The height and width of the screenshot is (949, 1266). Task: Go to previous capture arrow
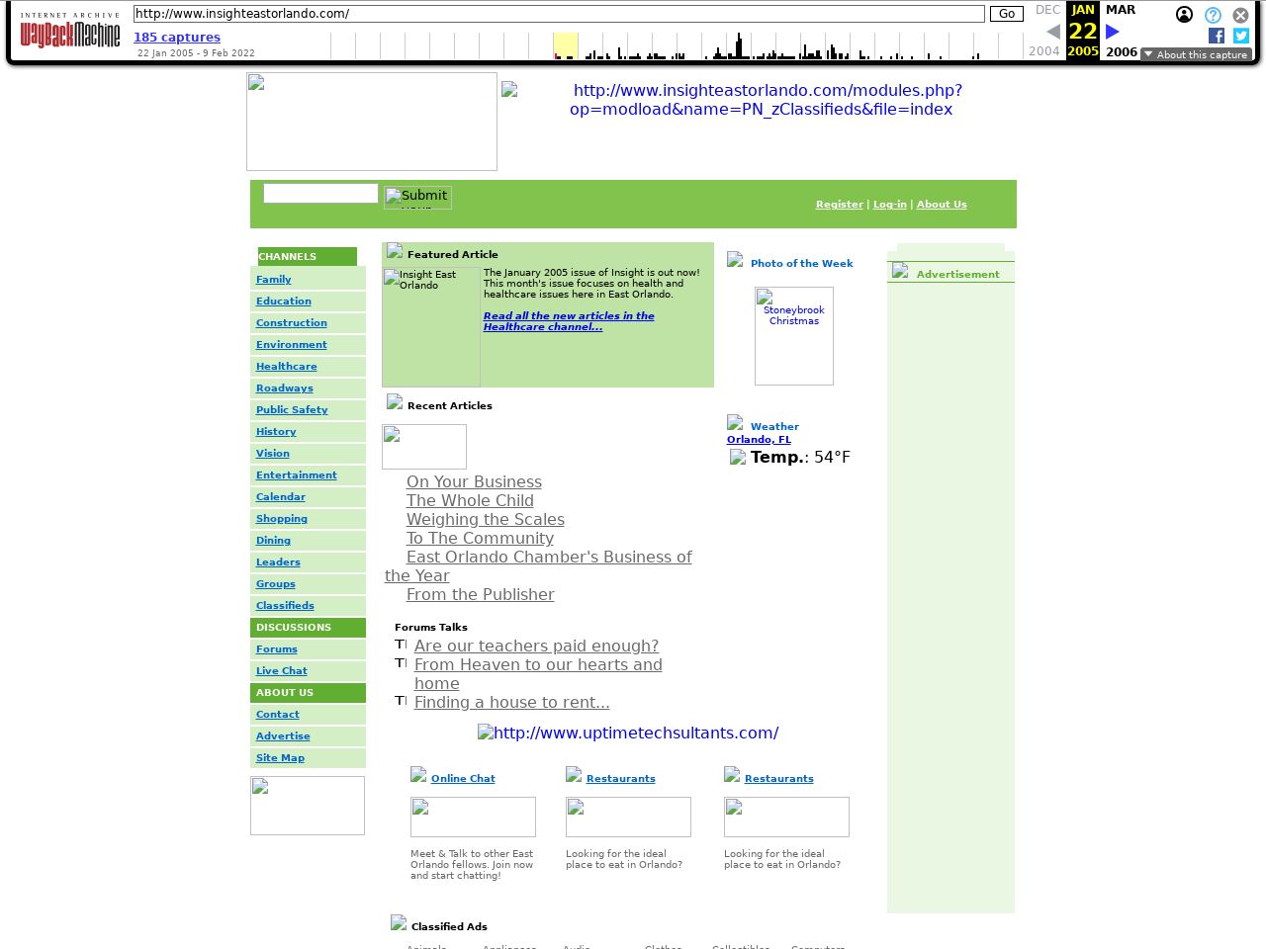1053,32
